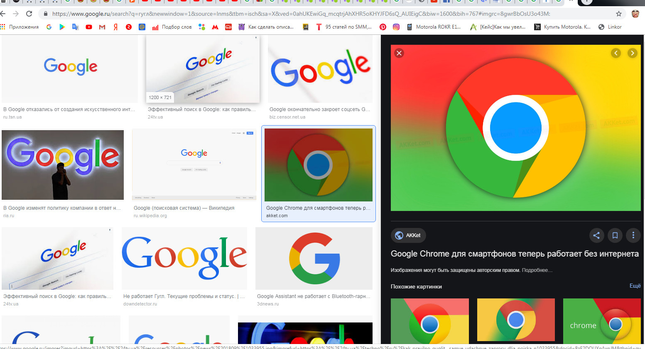Open the browser profile avatar
The height and width of the screenshot is (349, 645).
(x=635, y=14)
